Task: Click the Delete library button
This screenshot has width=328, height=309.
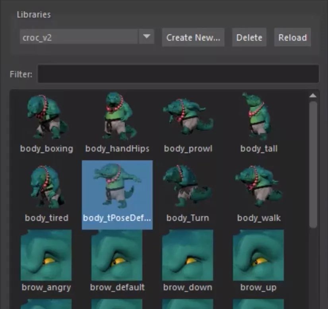Action: [249, 37]
